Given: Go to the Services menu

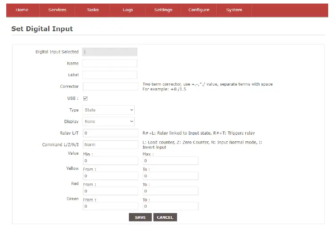Looking at the screenshot, I should pos(57,10).
